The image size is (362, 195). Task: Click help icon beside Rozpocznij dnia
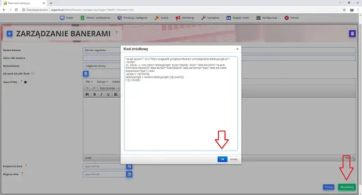26,166
